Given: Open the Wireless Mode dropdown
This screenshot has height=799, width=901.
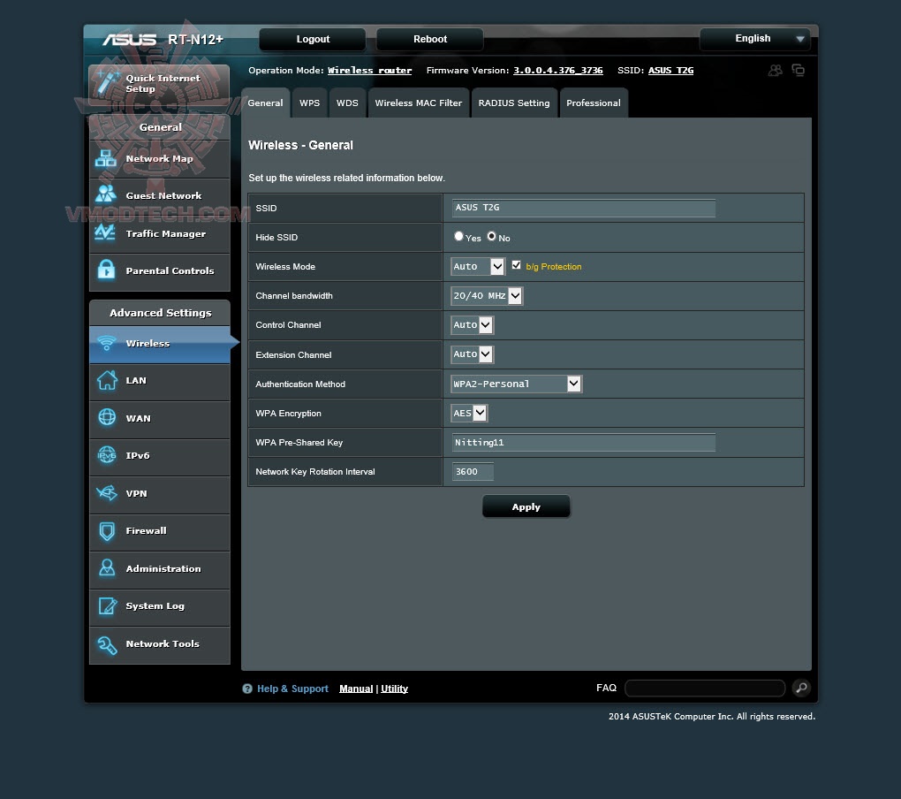Looking at the screenshot, I should 478,266.
